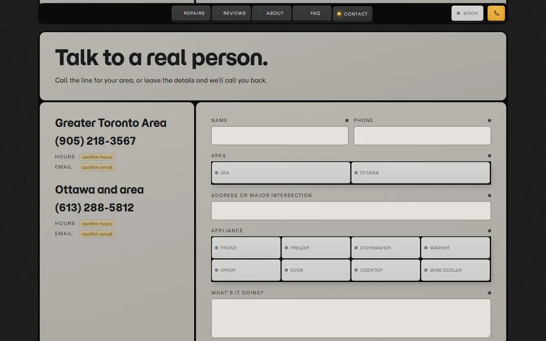The width and height of the screenshot is (546, 341).
Task: Select the Wine Cooler appliance option
Action: pyautogui.click(x=456, y=270)
